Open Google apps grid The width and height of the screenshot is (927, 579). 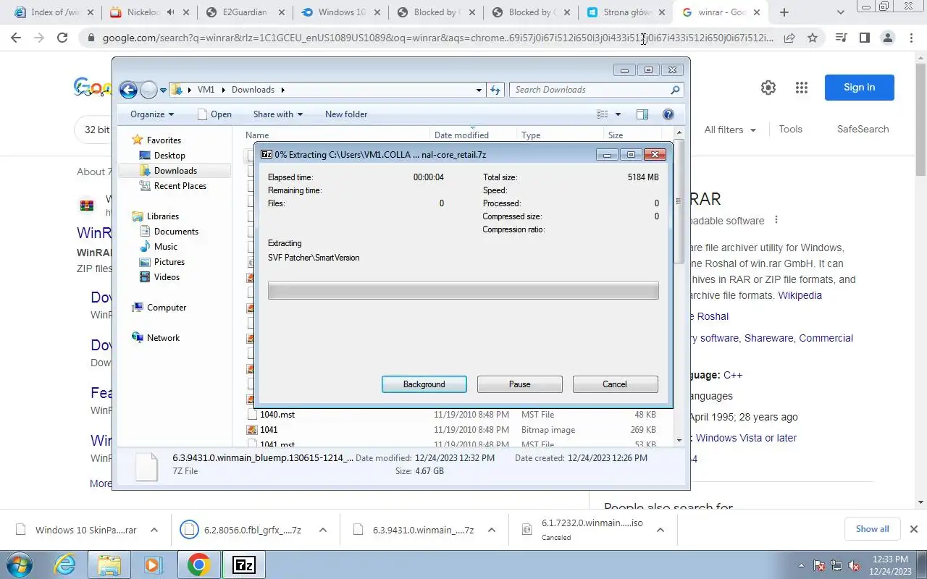click(x=801, y=88)
